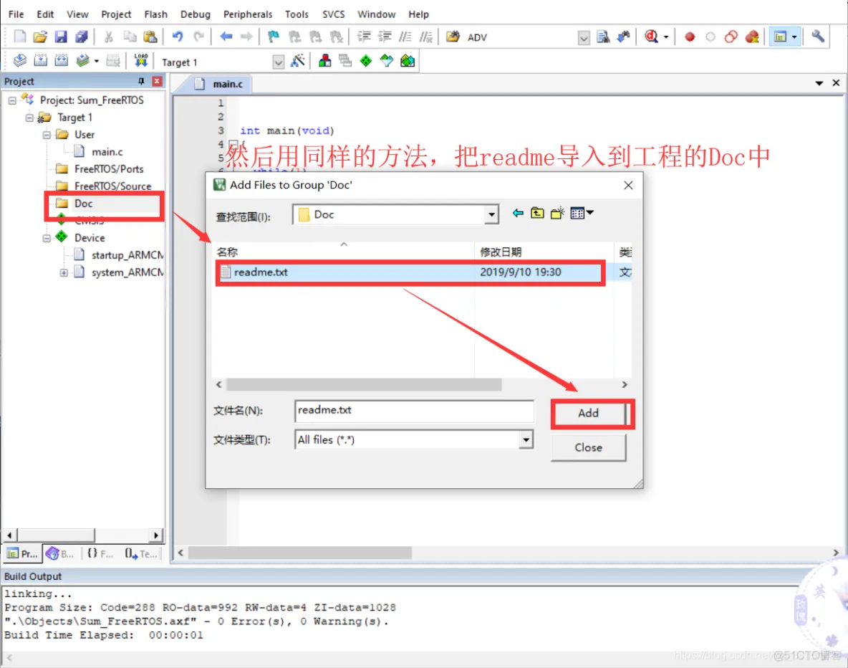
Task: Click the file name input field
Action: coord(414,411)
